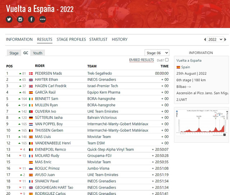Open team Trek-Segafredo
The width and height of the screenshot is (230, 195).
(100, 73)
